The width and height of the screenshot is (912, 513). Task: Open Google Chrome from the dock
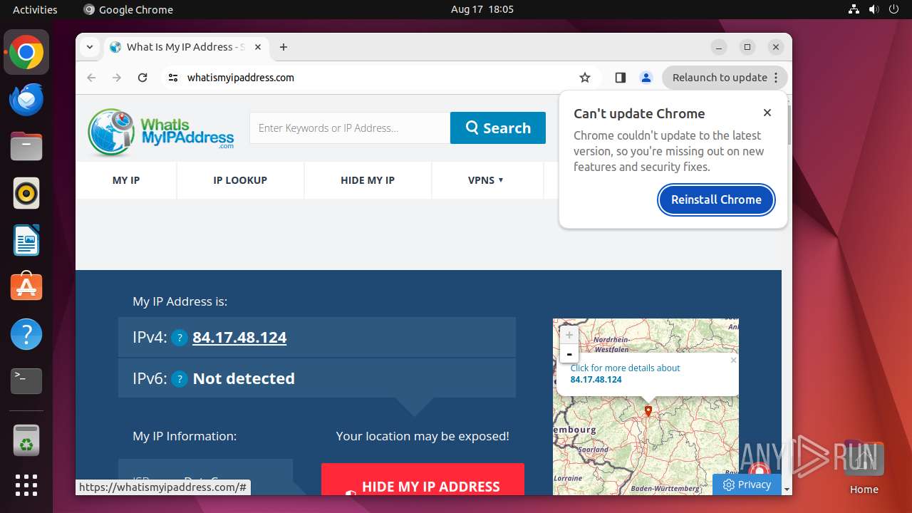coord(26,52)
